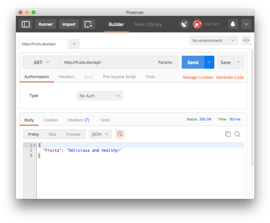
Task: Add a new request tab
Action: [x=74, y=44]
